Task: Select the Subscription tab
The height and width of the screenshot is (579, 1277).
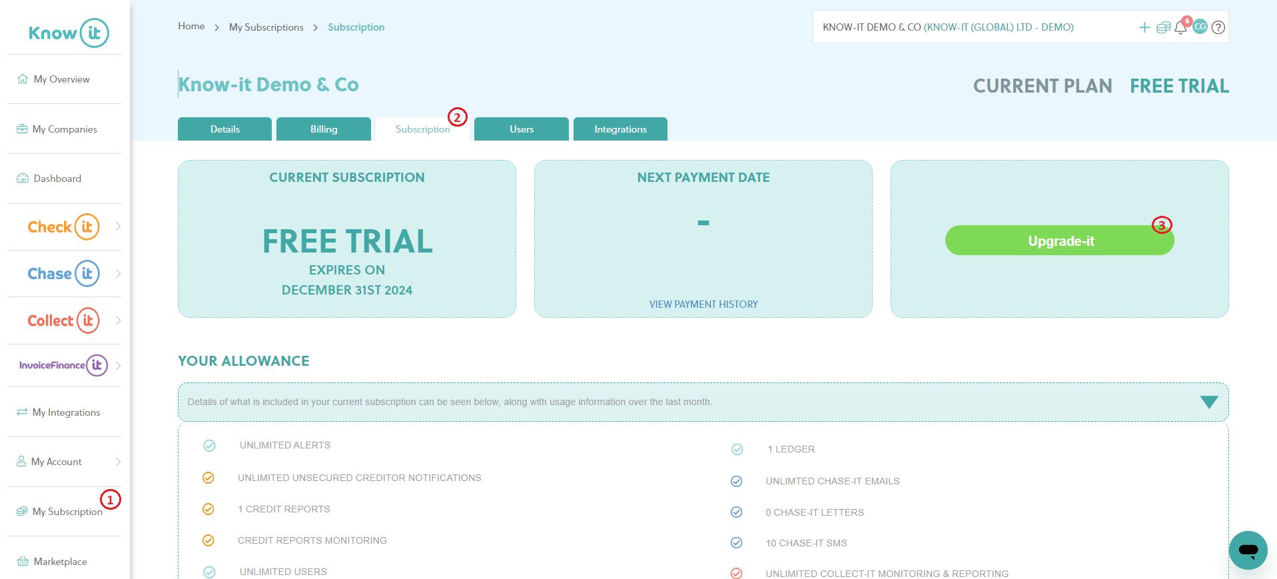Action: [x=422, y=129]
